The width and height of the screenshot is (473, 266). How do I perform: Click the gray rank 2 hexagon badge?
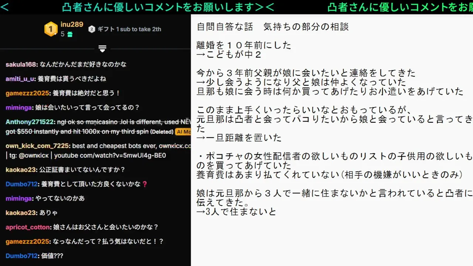pos(92,29)
